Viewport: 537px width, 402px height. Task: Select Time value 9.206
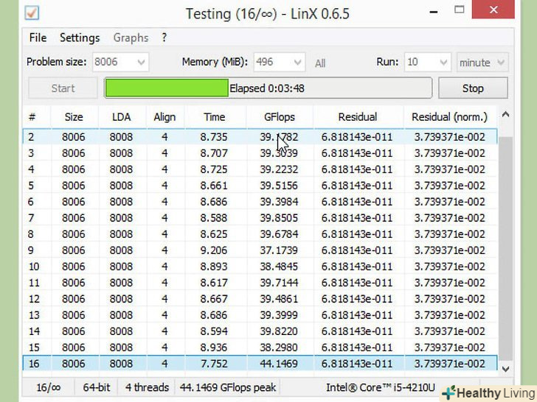(x=214, y=250)
